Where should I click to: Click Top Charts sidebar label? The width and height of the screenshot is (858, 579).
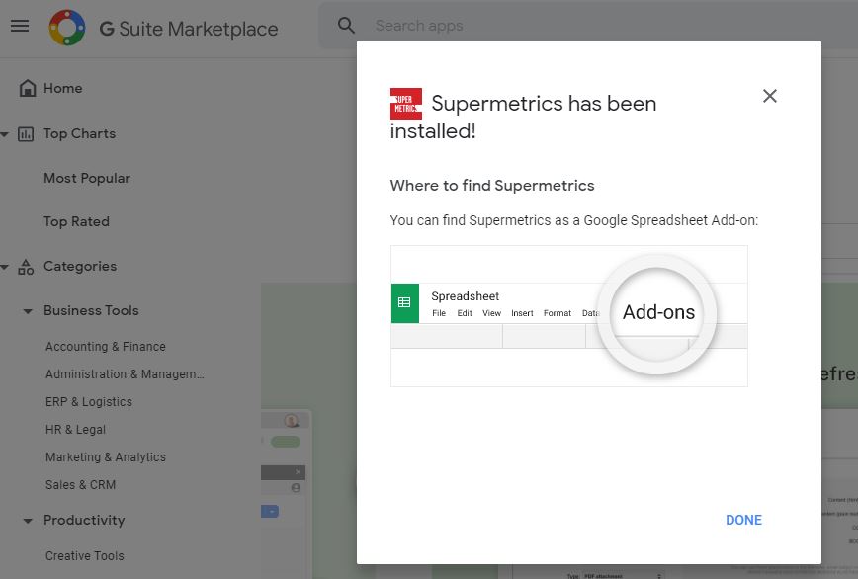click(x=80, y=134)
